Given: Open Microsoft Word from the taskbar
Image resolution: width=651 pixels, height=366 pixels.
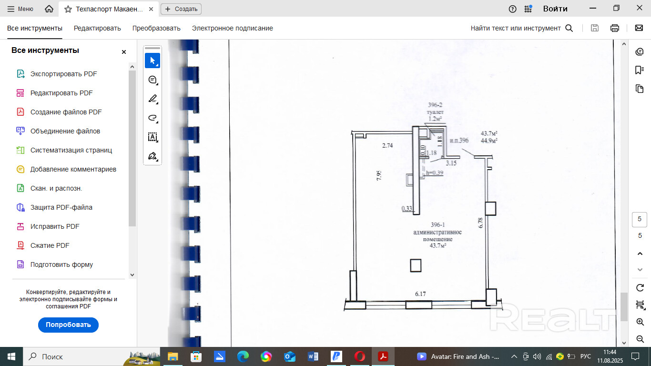Looking at the screenshot, I should (x=313, y=356).
